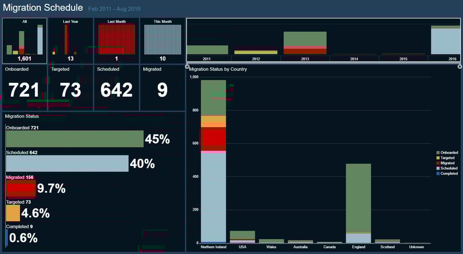Click the 2013 bar in the timeline chart
This screenshot has width=463, height=254.
pos(305,43)
